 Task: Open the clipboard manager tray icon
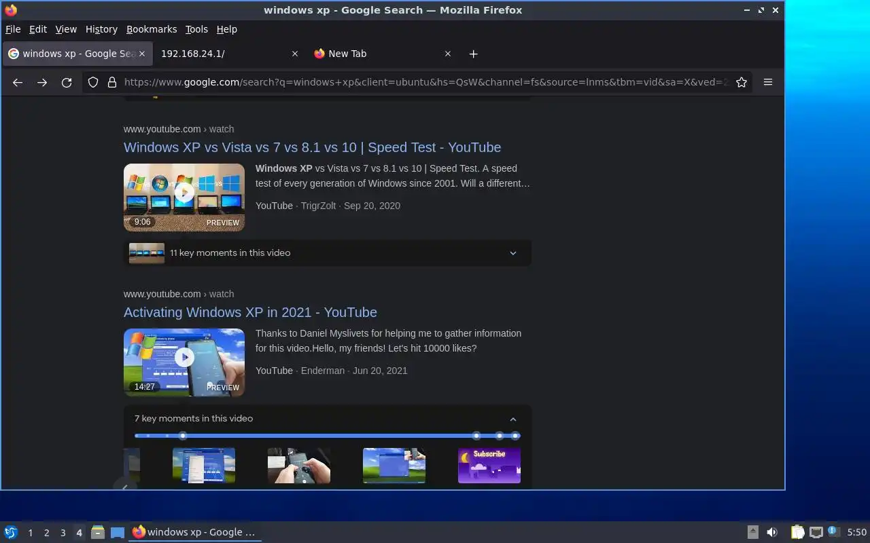pos(798,532)
